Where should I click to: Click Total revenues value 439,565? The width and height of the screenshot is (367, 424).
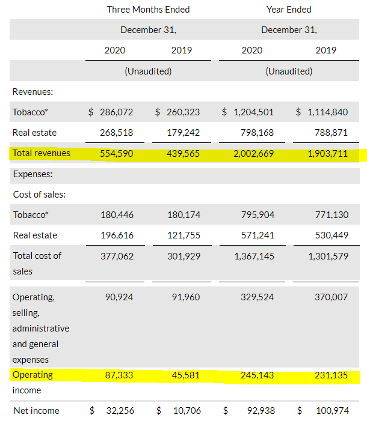(x=183, y=154)
